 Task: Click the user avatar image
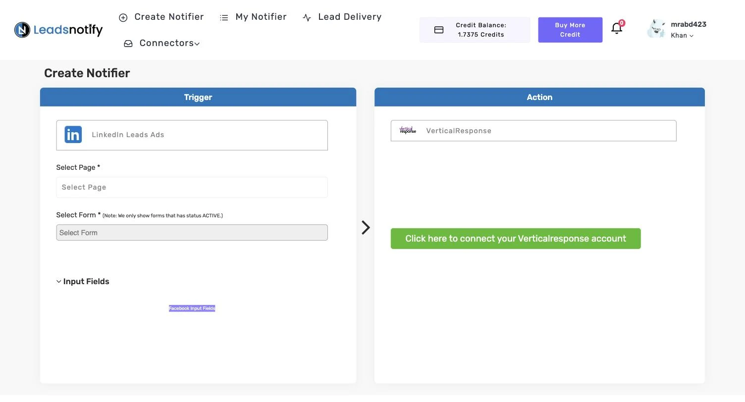click(656, 29)
